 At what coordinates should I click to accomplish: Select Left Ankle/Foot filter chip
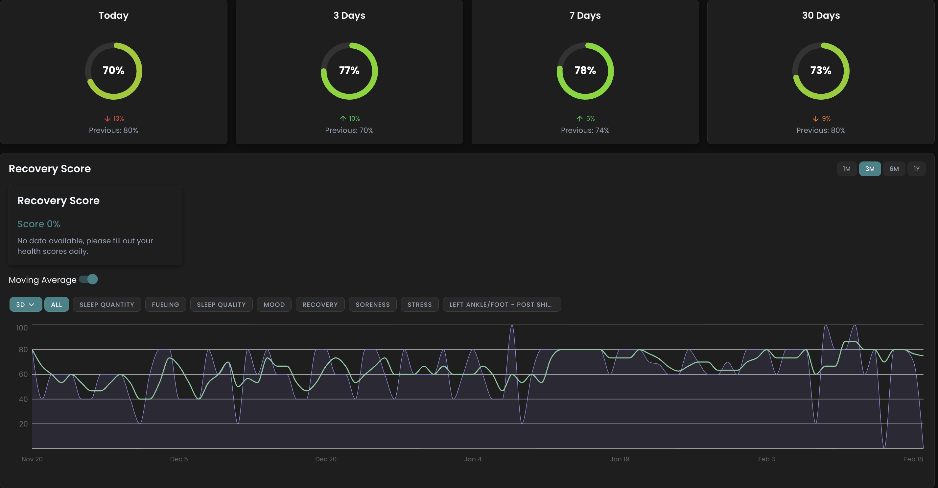click(502, 305)
